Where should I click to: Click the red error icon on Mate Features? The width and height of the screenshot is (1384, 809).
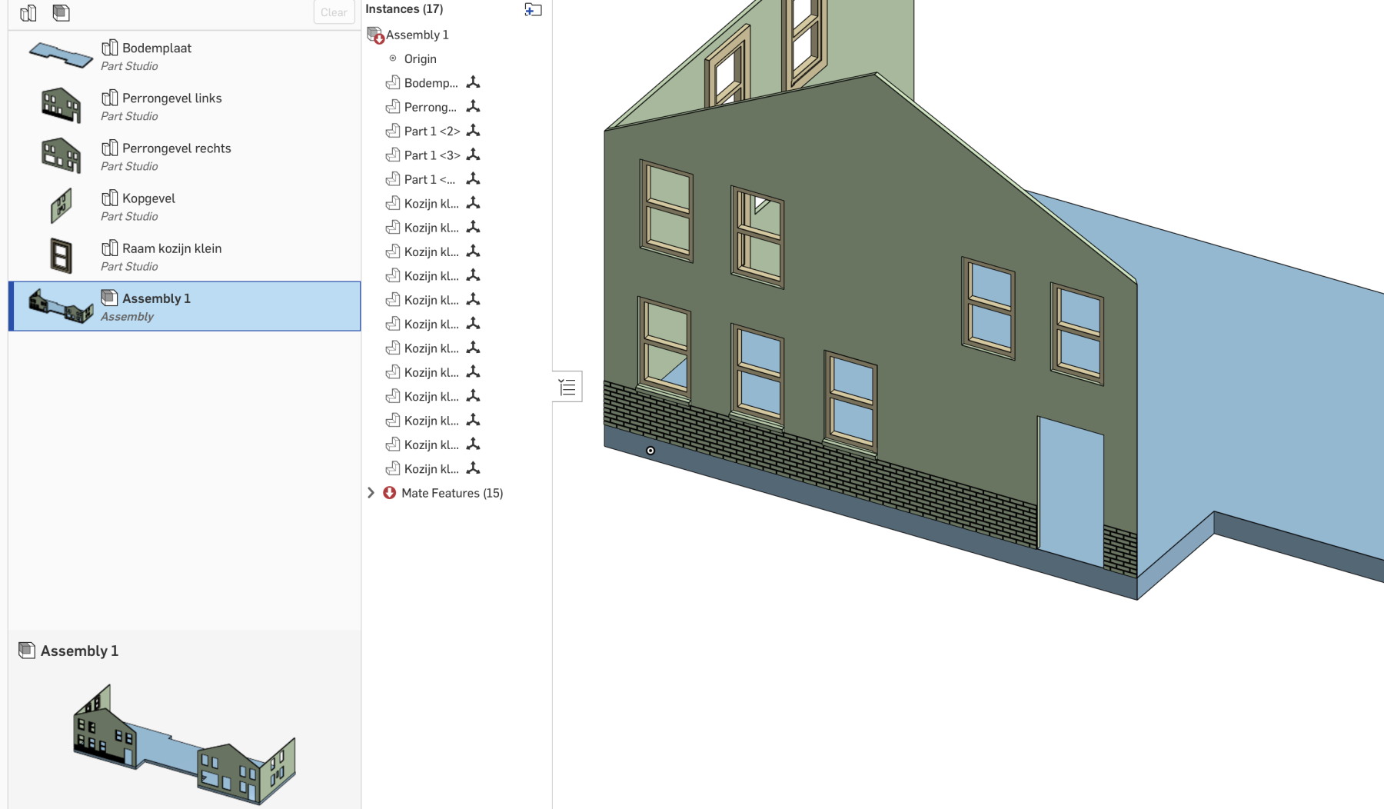tap(390, 493)
